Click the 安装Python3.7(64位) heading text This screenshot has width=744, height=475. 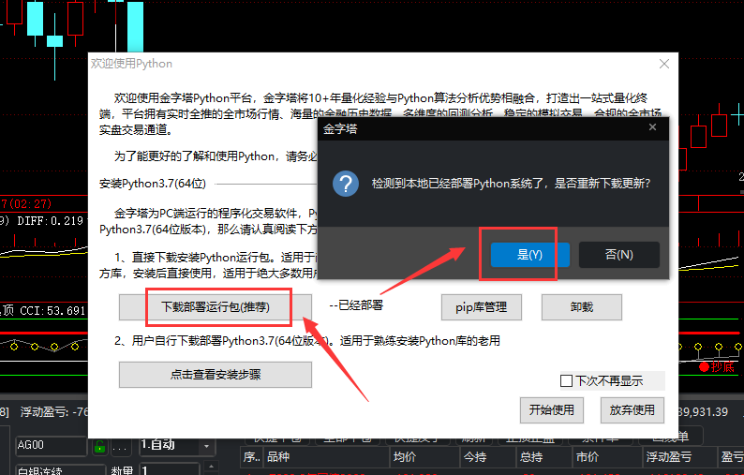point(153,184)
